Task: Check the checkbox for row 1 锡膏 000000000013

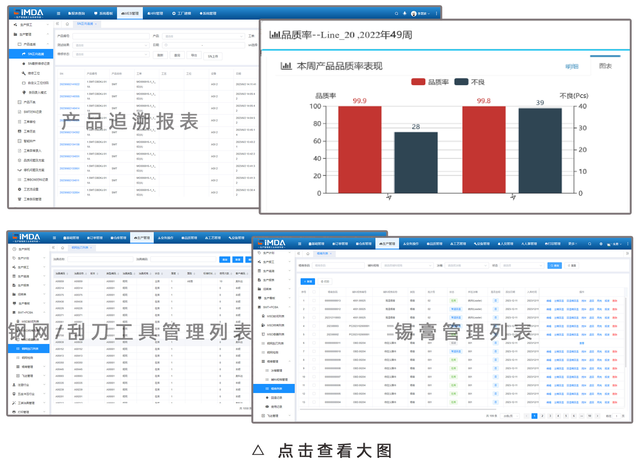Action: [314, 301]
